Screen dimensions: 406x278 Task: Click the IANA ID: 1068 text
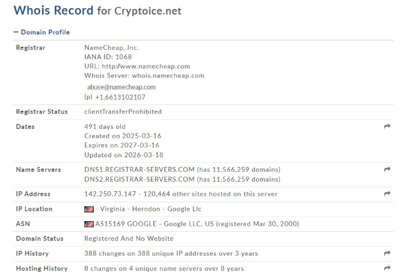click(x=108, y=57)
